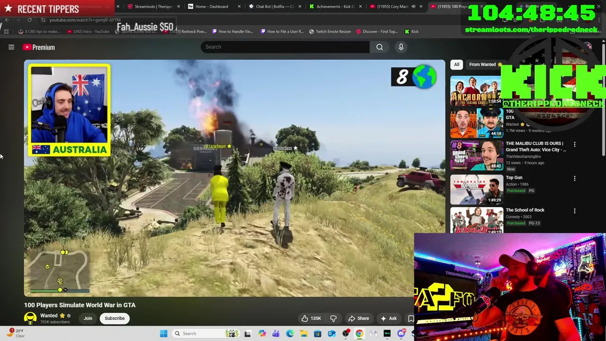This screenshot has width=606, height=341.
Task: Open 8 OBS tips bookmark
Action: [x=39, y=31]
